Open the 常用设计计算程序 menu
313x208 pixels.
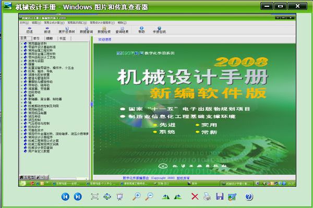click(102, 23)
